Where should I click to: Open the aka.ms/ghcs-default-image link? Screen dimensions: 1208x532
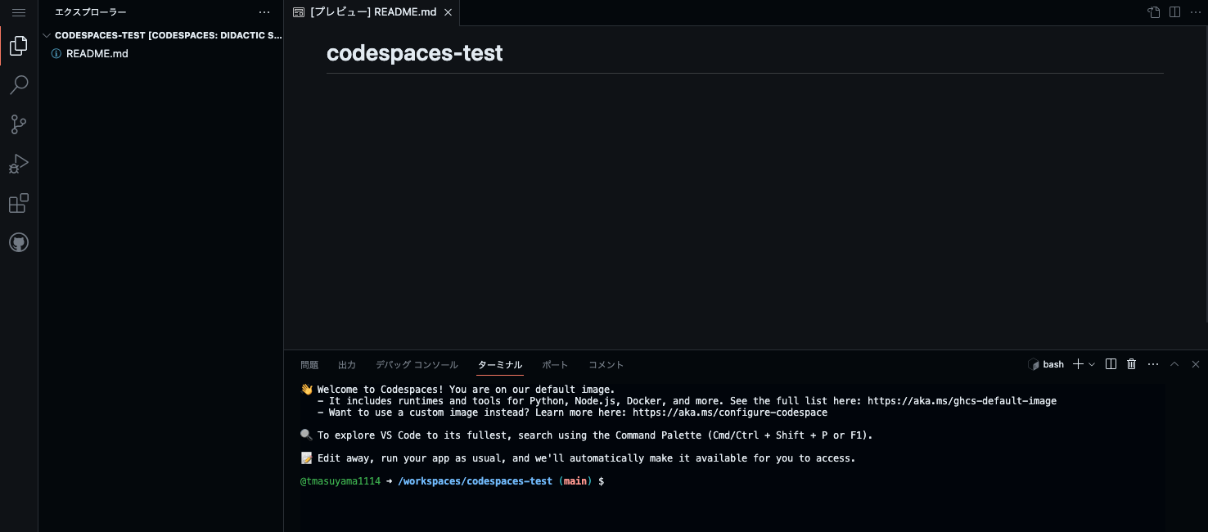pos(962,401)
